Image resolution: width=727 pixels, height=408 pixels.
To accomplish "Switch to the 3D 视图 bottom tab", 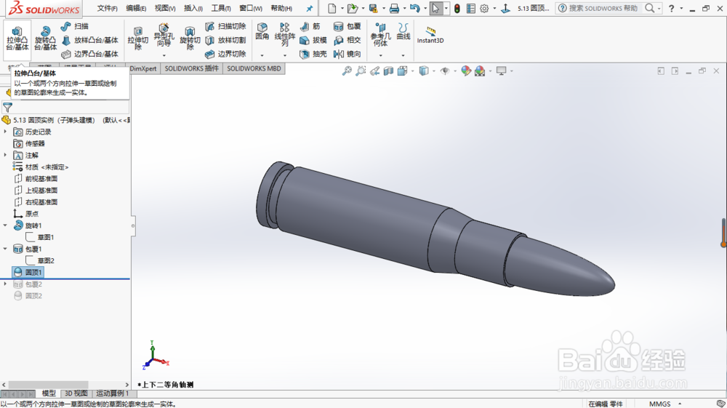I will (x=76, y=393).
